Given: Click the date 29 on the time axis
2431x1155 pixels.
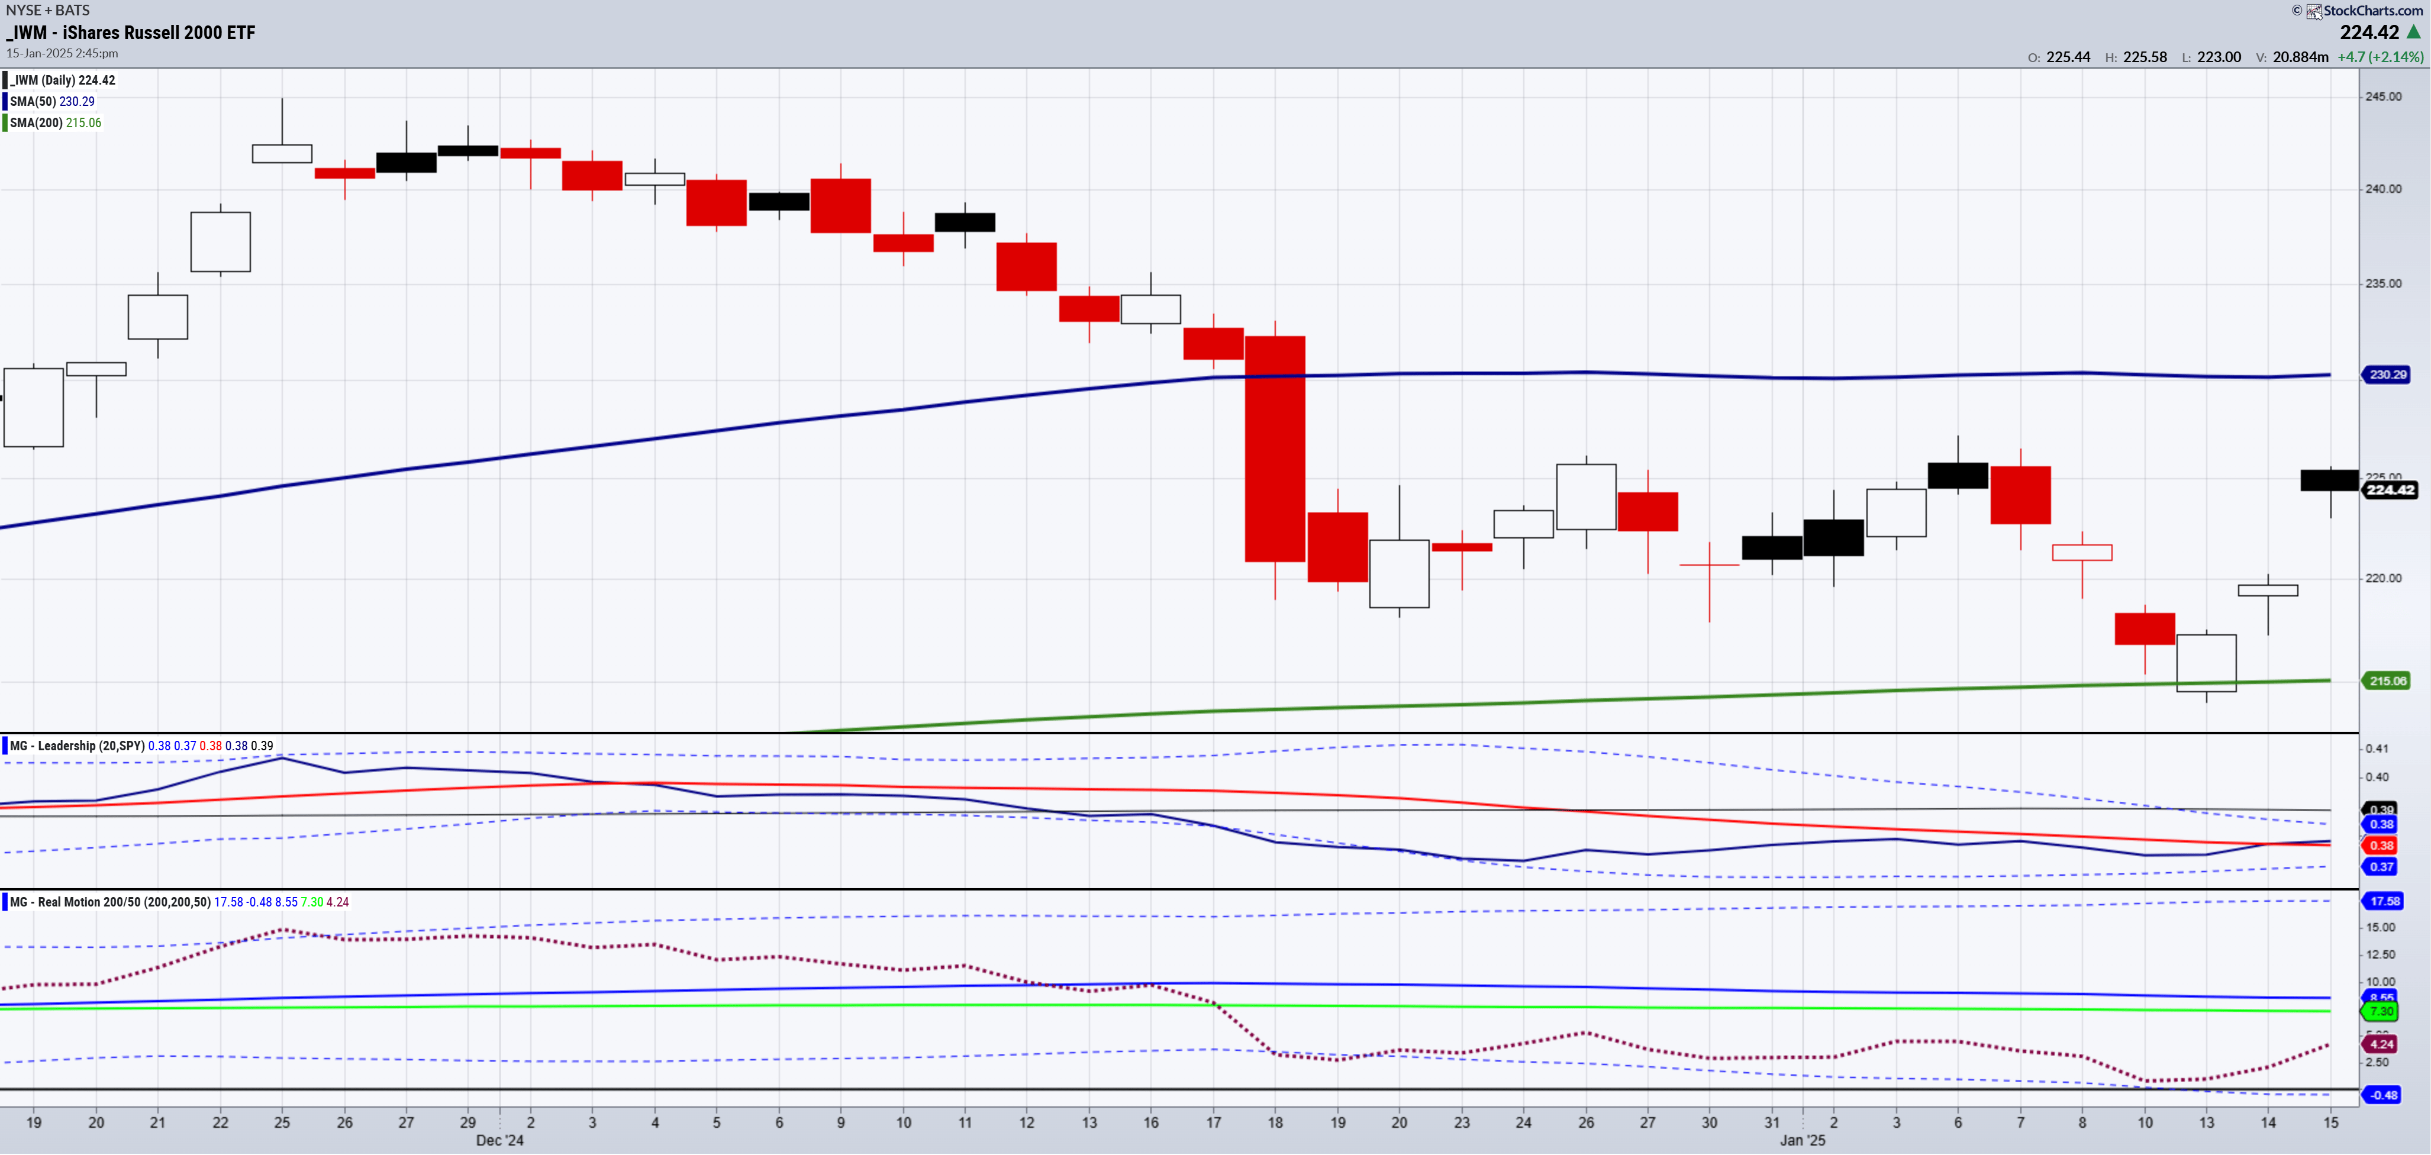Looking at the screenshot, I should coord(468,1122).
